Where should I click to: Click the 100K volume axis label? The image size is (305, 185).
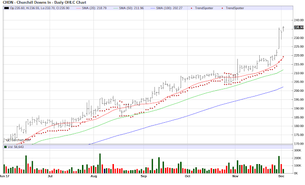(x=297, y=166)
